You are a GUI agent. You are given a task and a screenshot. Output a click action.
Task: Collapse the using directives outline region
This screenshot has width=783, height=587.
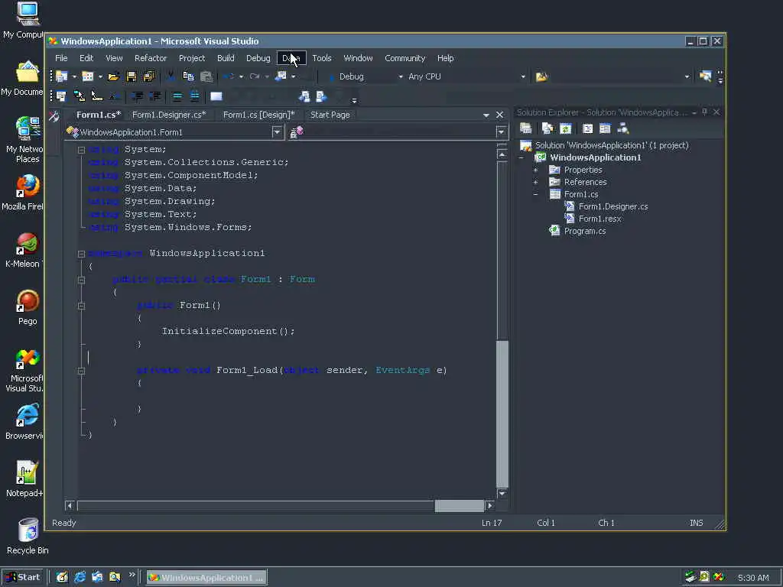pyautogui.click(x=81, y=150)
